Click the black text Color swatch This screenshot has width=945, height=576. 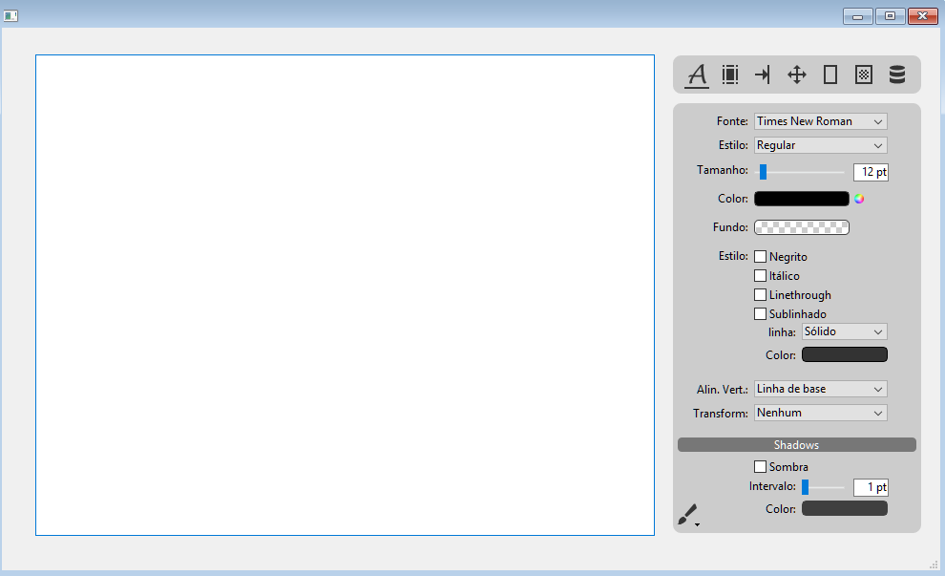coord(801,199)
